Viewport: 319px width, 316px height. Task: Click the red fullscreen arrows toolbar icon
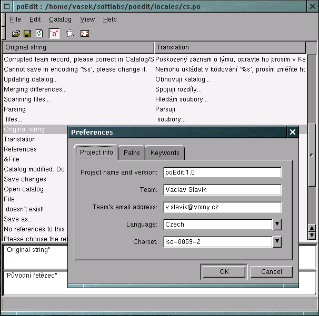pos(85,34)
